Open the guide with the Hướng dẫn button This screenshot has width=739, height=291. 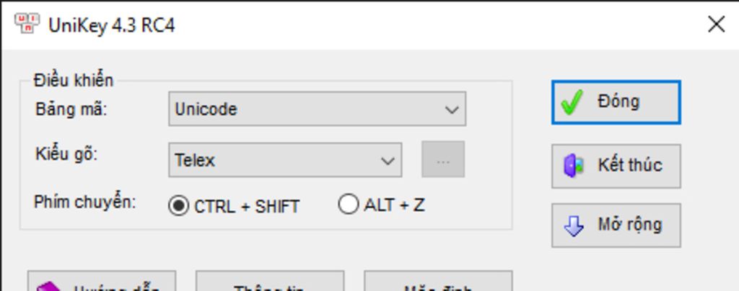point(102,281)
